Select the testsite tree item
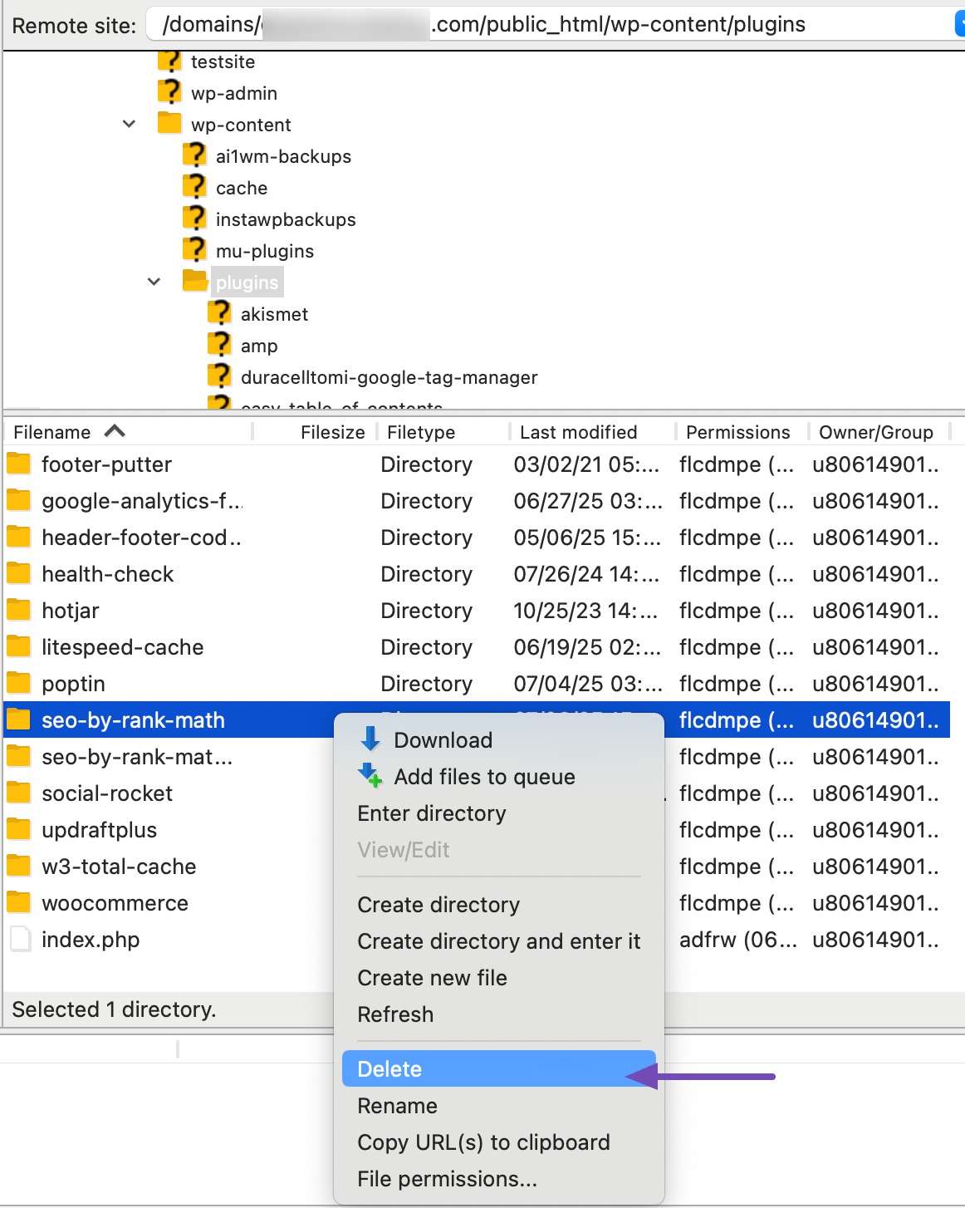The height and width of the screenshot is (1208, 965). pos(223,61)
